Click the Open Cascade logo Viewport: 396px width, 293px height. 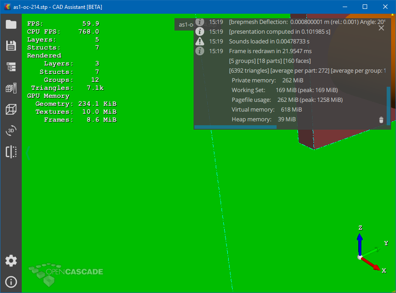click(66, 272)
